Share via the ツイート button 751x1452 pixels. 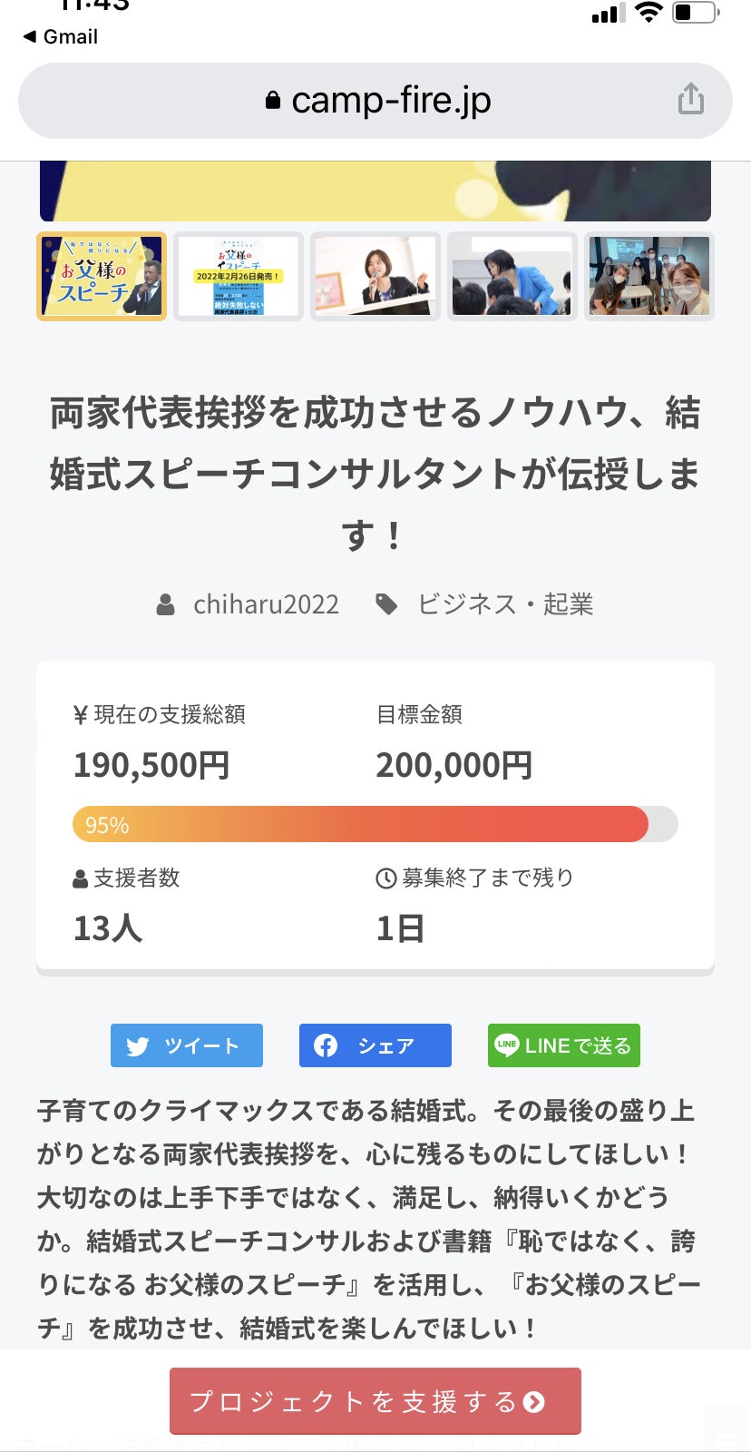click(187, 1045)
